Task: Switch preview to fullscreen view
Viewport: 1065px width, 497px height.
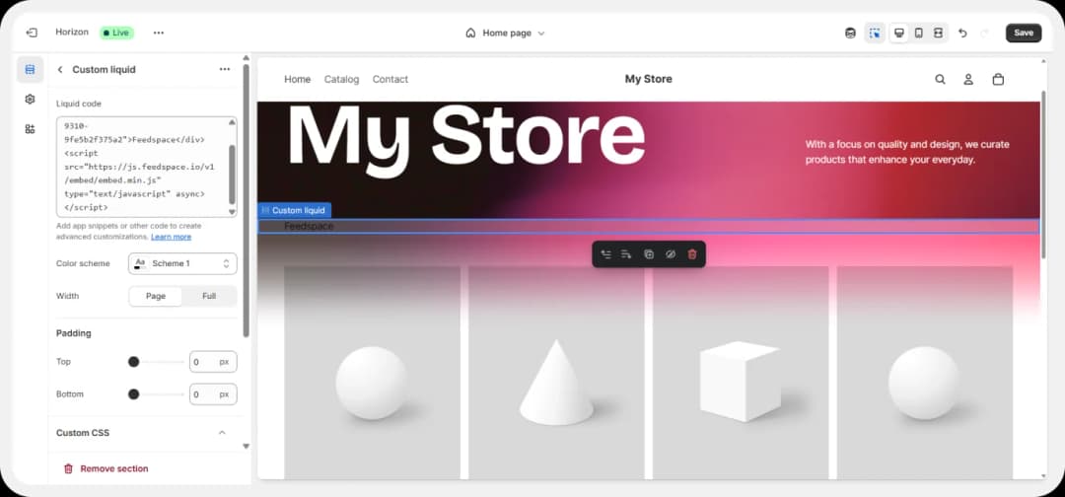Action: pos(938,33)
